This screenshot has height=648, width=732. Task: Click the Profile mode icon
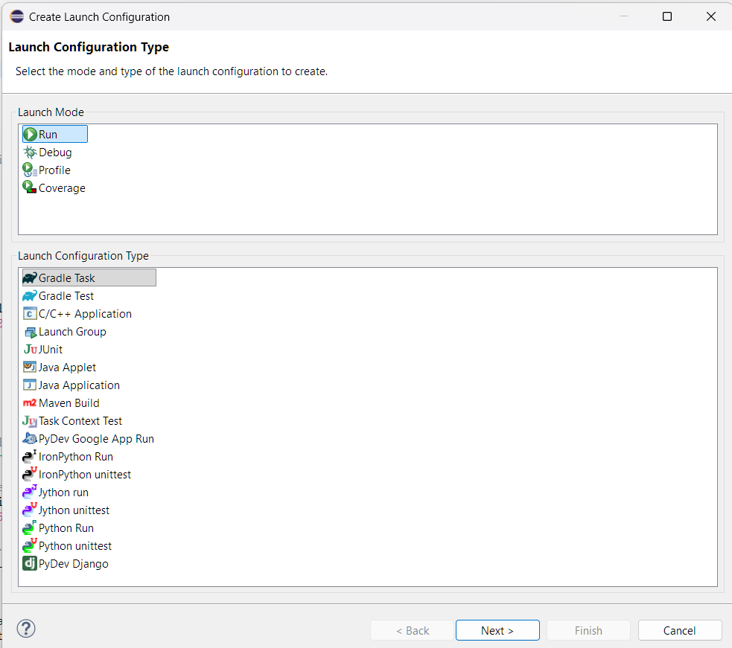[30, 170]
